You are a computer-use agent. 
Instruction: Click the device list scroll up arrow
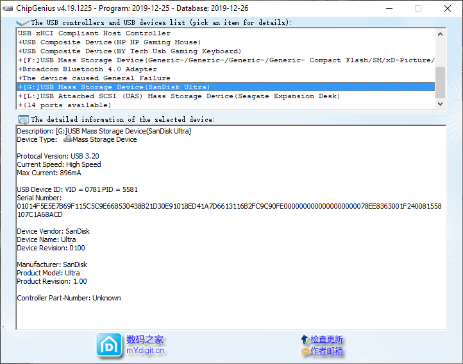pos(441,34)
